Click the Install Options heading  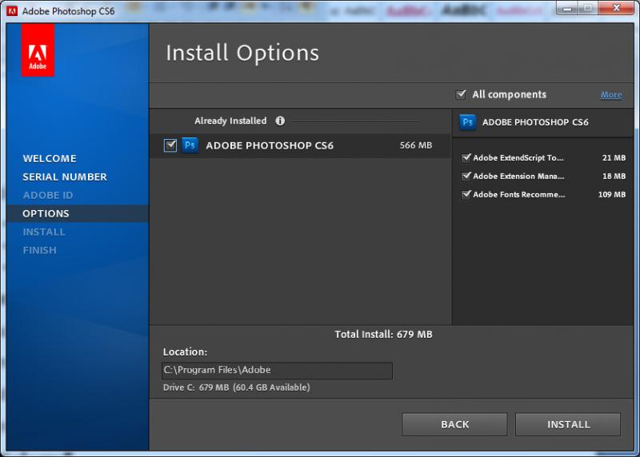(x=242, y=53)
